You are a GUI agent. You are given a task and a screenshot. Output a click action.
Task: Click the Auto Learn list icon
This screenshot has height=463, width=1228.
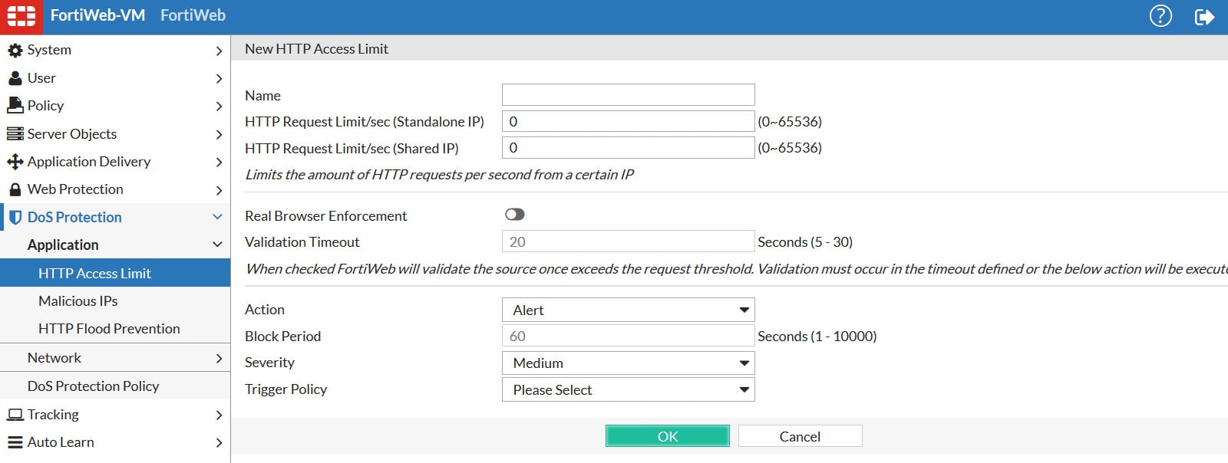pos(15,442)
